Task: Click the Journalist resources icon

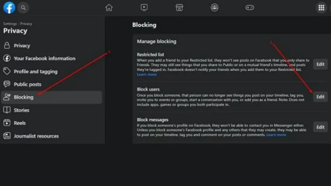Action: pyautogui.click(x=7, y=136)
